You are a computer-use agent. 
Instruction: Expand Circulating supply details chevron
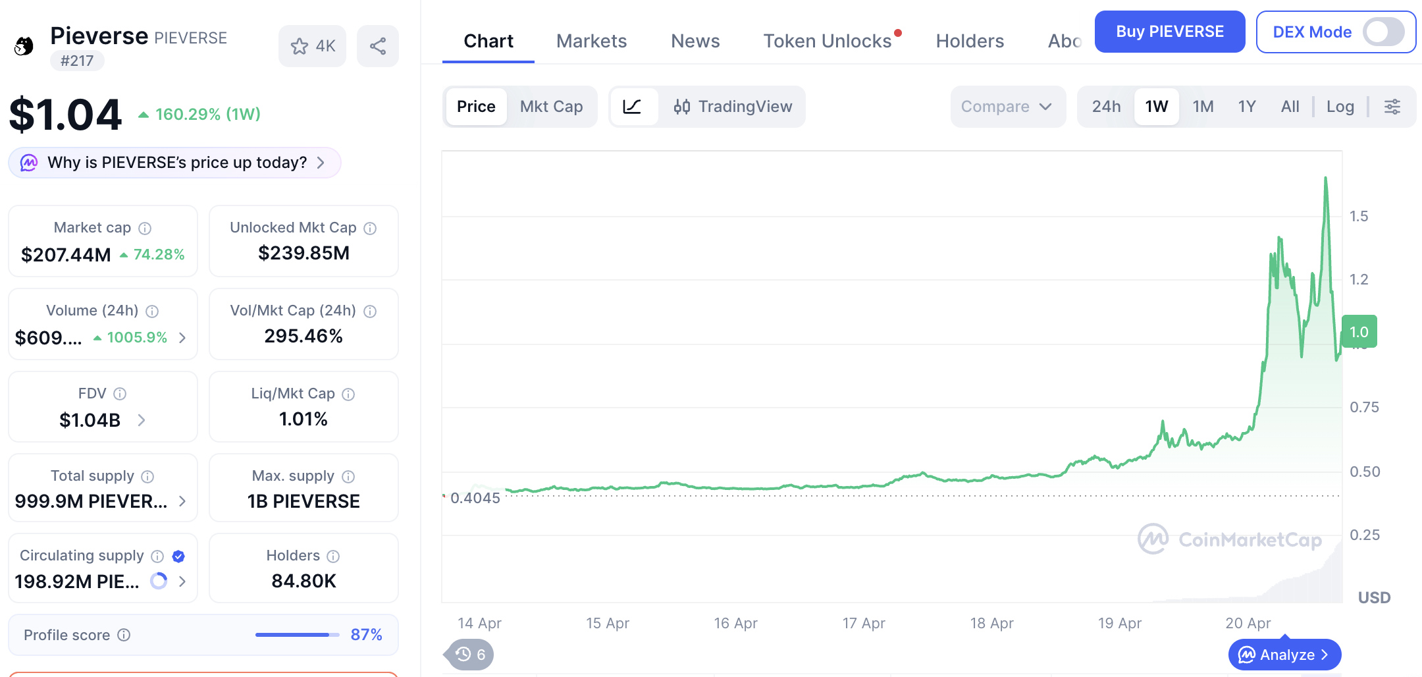coord(182,582)
